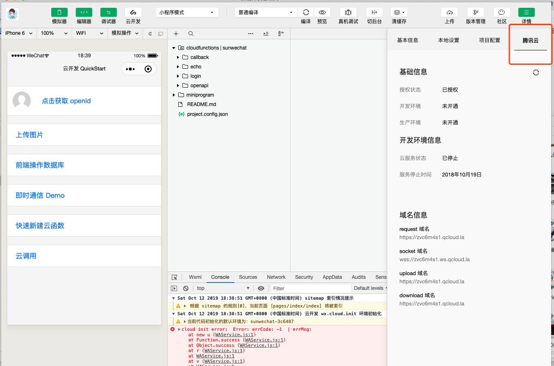Toggle the 模拟器 simulator panel
Screen dimensions: 554x366
click(x=59, y=12)
